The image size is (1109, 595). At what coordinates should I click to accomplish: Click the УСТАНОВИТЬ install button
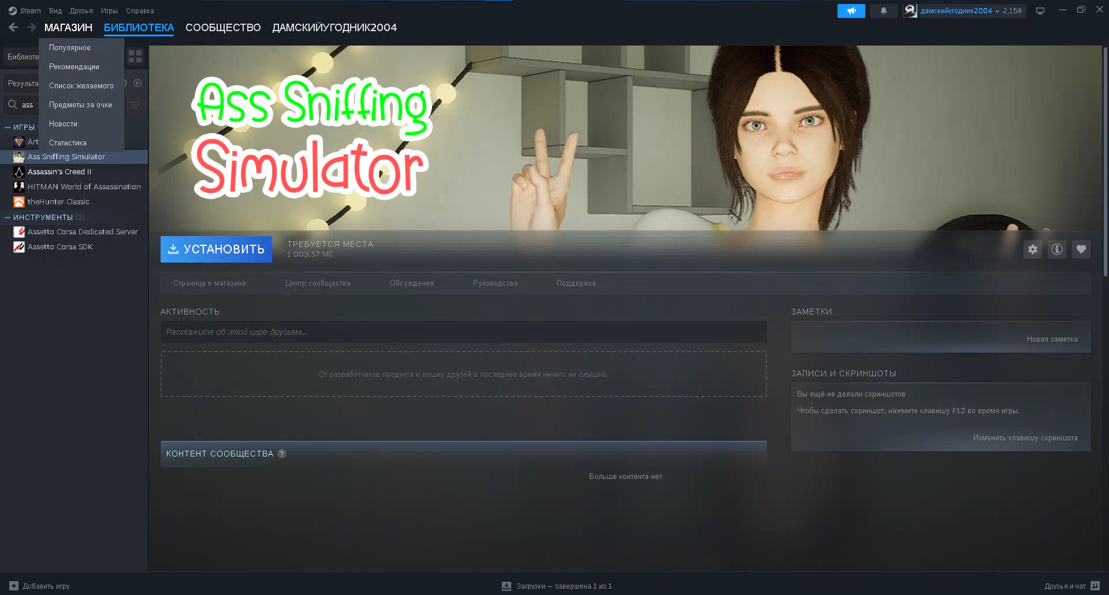click(216, 249)
